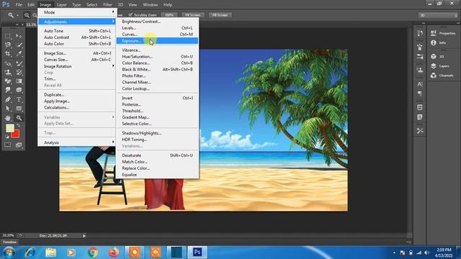Select the Rectangular Marquee tool
The image size is (461, 259).
click(x=8, y=36)
